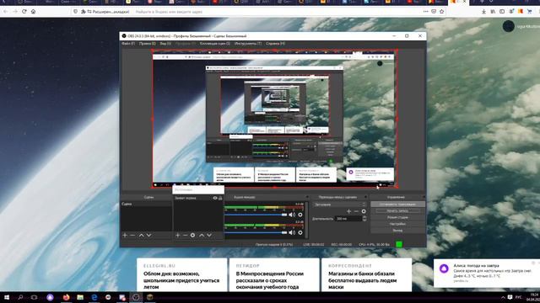The width and height of the screenshot is (540, 303).
Task: Add a new scene transition
Action: pyautogui.click(x=348, y=211)
